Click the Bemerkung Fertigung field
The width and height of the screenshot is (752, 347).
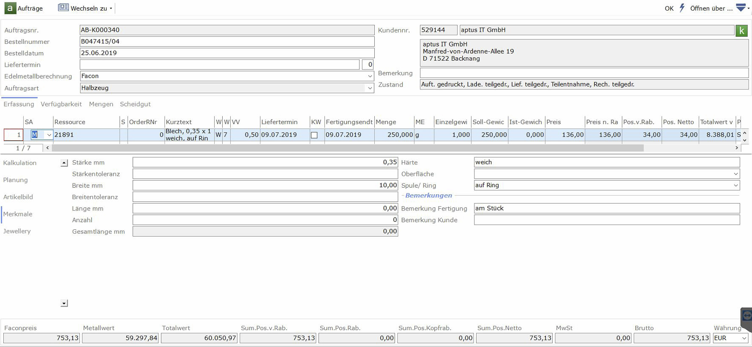click(607, 208)
